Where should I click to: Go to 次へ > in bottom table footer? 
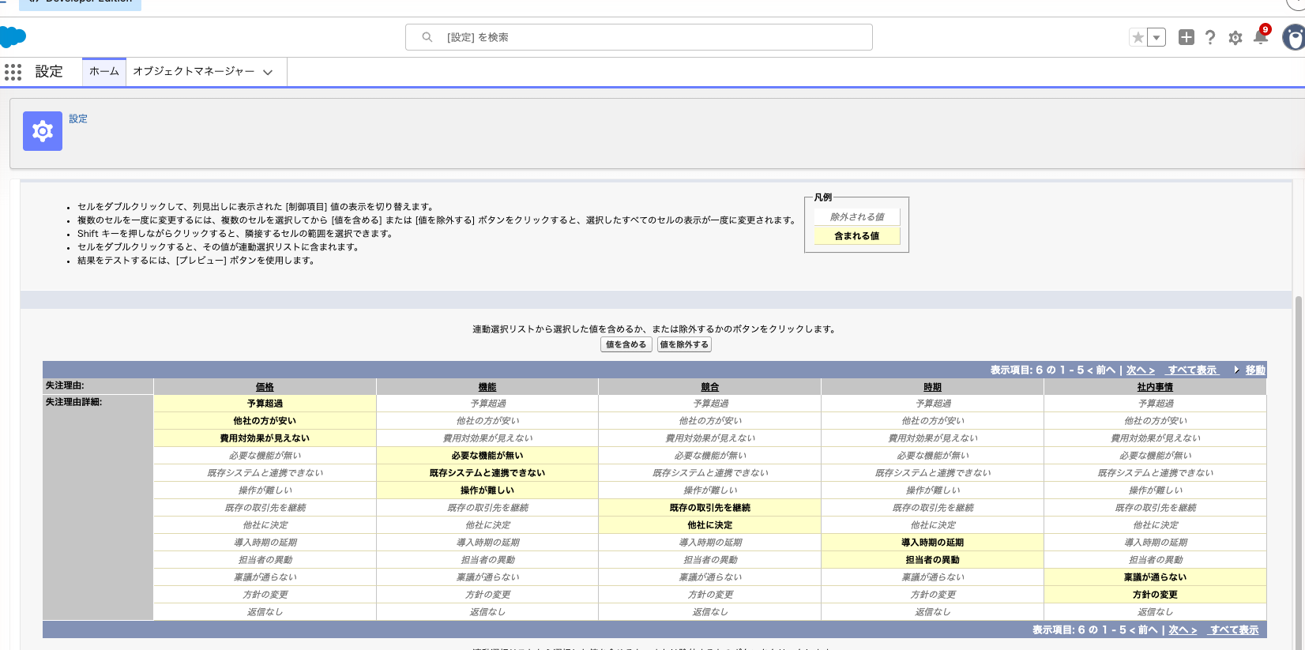click(1183, 629)
